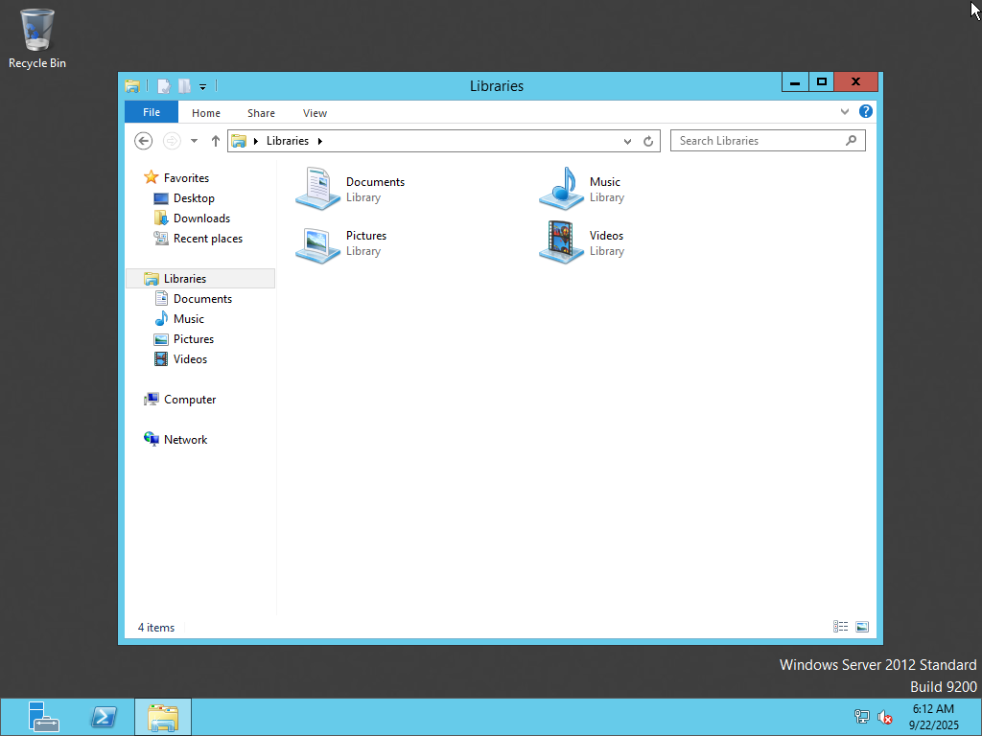
Task: Open the File menu
Action: click(x=152, y=112)
